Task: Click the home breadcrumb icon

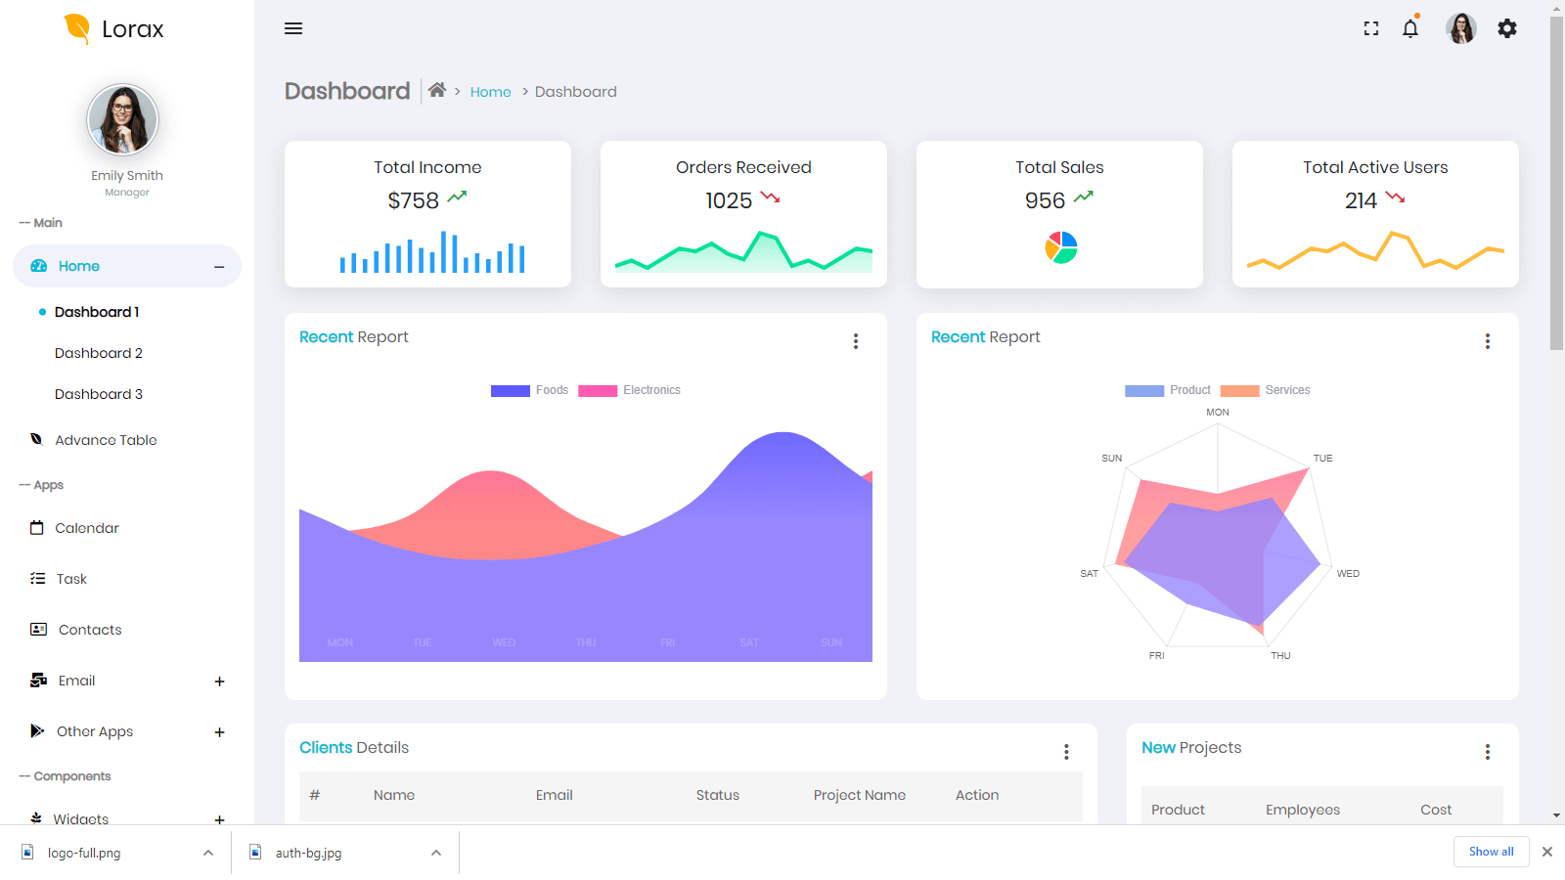Action: coord(437,89)
